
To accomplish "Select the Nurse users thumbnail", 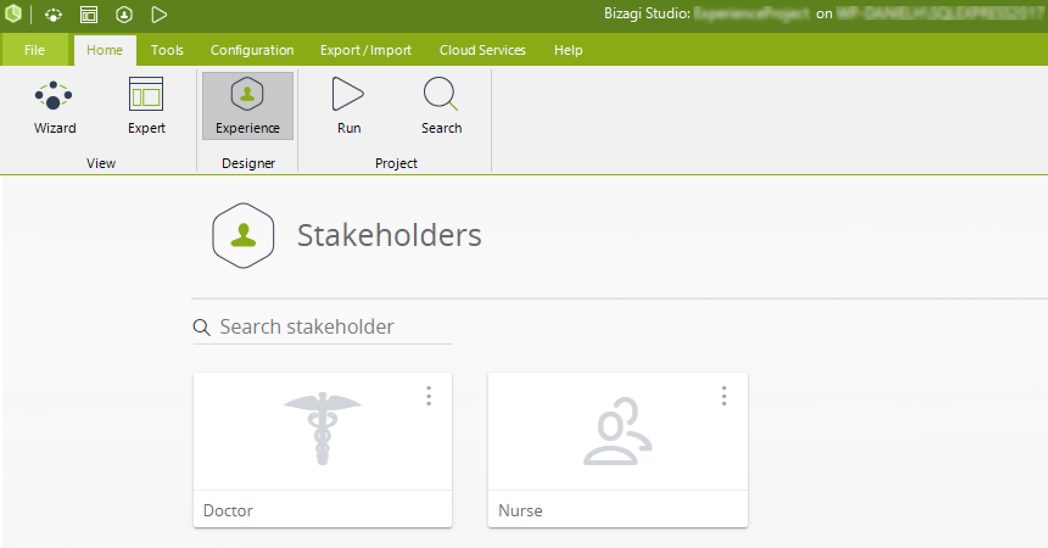I will tap(617, 431).
